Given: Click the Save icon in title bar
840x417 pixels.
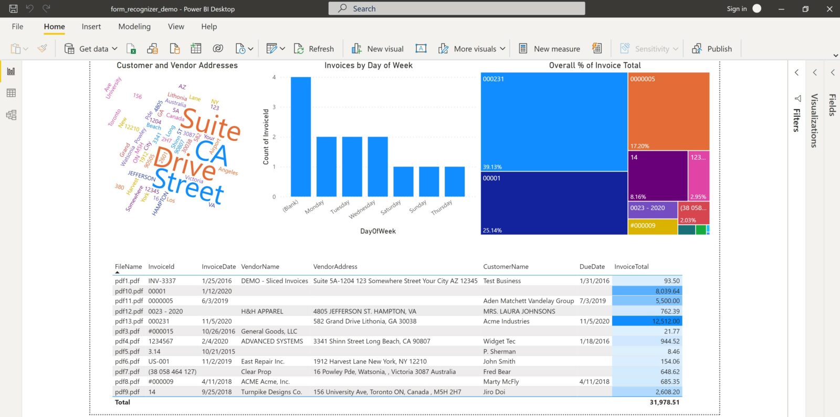Looking at the screenshot, I should pyautogui.click(x=13, y=8).
